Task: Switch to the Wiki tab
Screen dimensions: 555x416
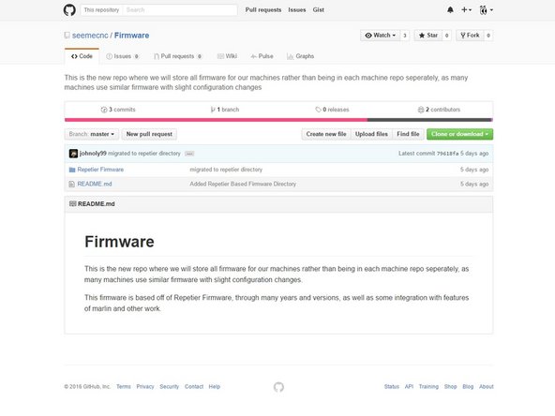Action: [227, 56]
